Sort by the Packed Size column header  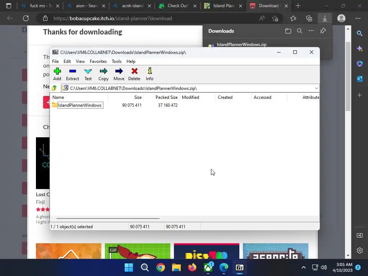(162, 97)
